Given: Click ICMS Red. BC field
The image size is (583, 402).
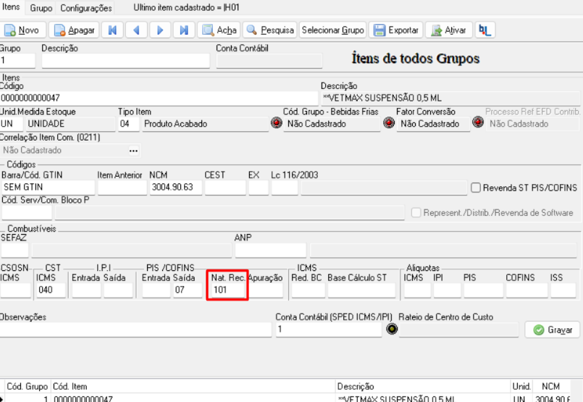Looking at the screenshot, I should (309, 290).
